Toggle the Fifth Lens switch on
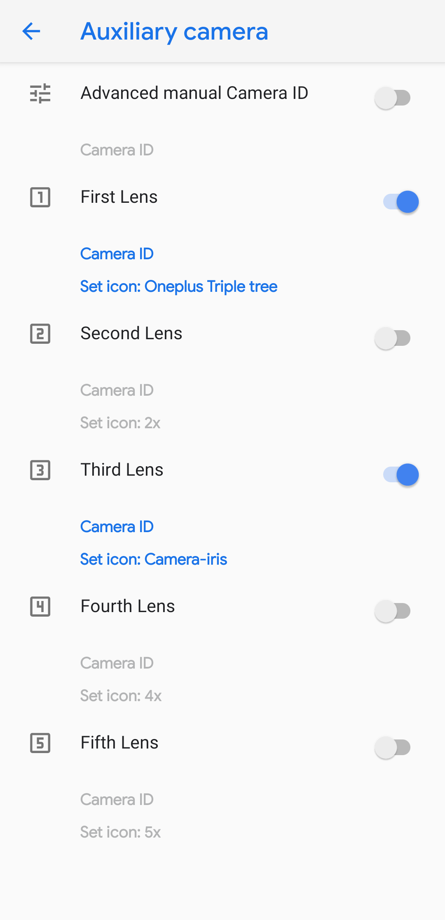 tap(393, 747)
